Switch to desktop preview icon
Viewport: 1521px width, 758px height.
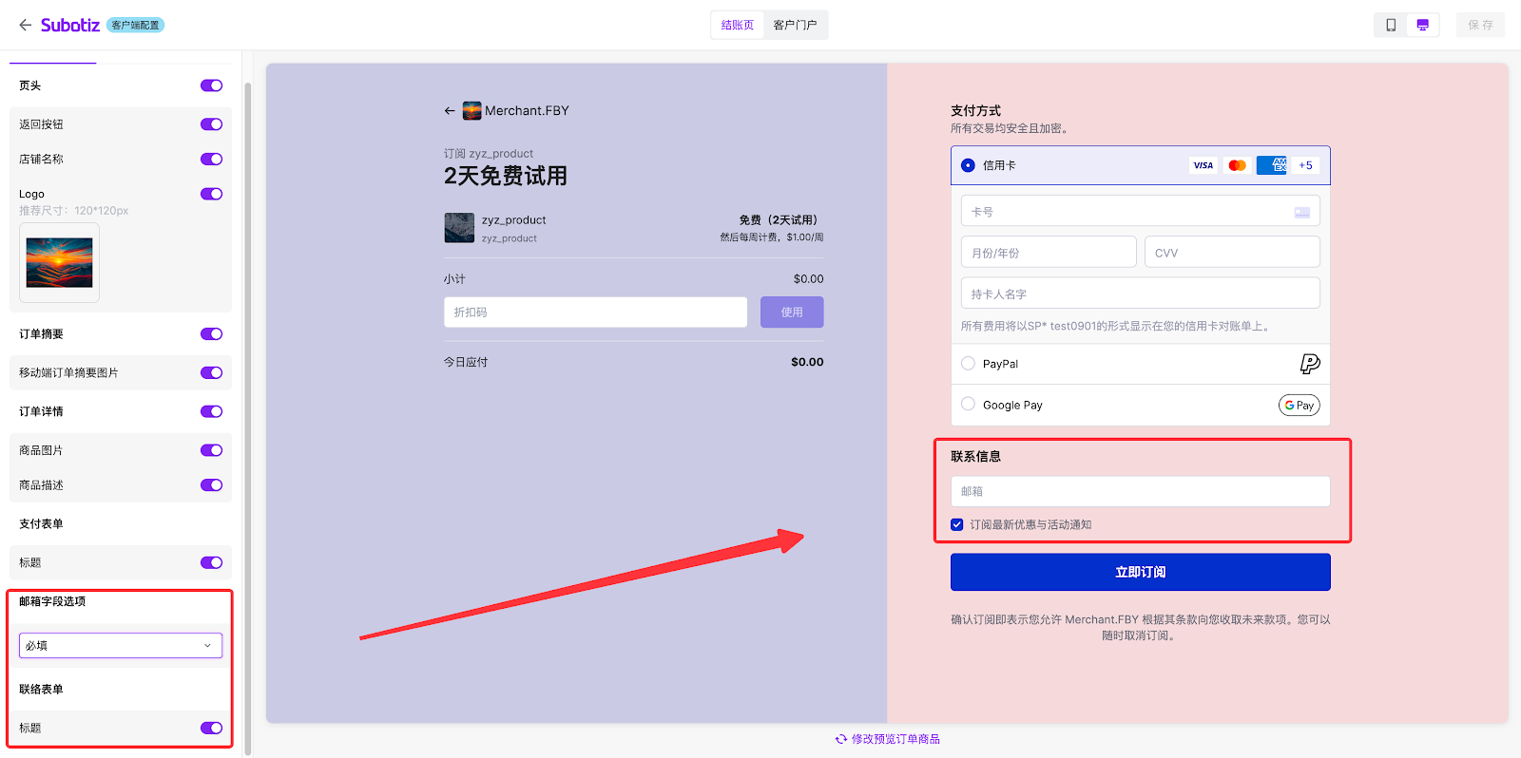tap(1422, 25)
